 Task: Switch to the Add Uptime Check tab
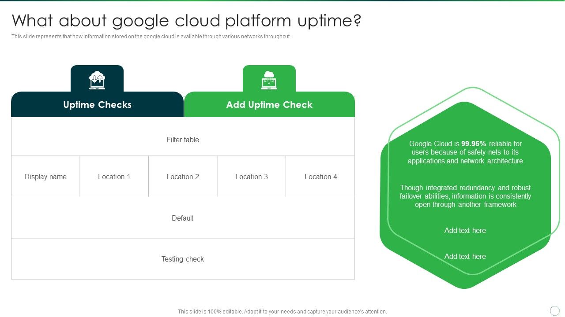coord(269,105)
